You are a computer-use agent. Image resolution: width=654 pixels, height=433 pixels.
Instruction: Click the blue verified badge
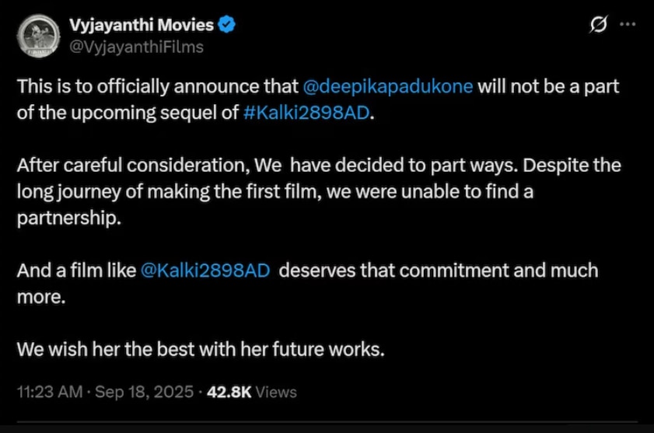point(226,26)
